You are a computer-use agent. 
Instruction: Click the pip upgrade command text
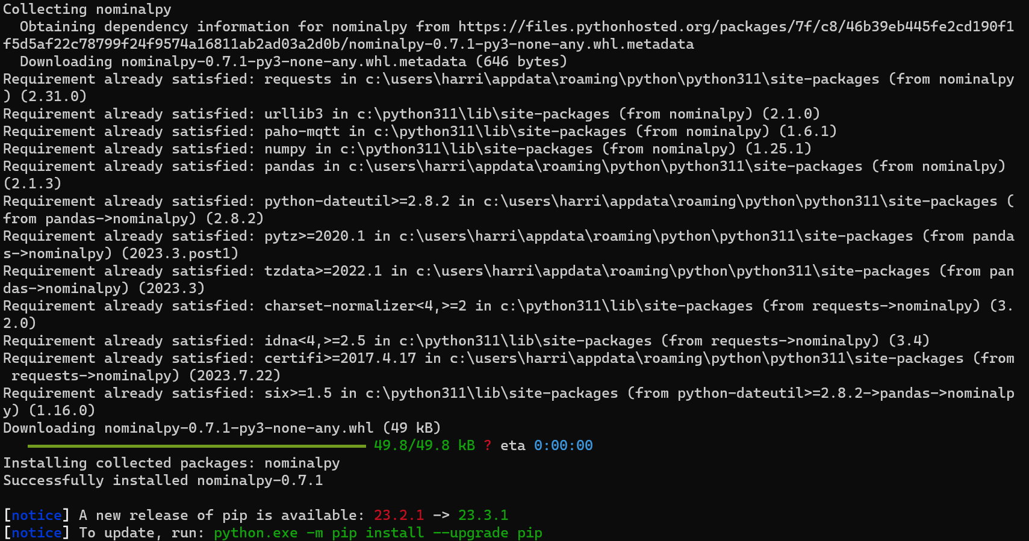pyautogui.click(x=378, y=533)
